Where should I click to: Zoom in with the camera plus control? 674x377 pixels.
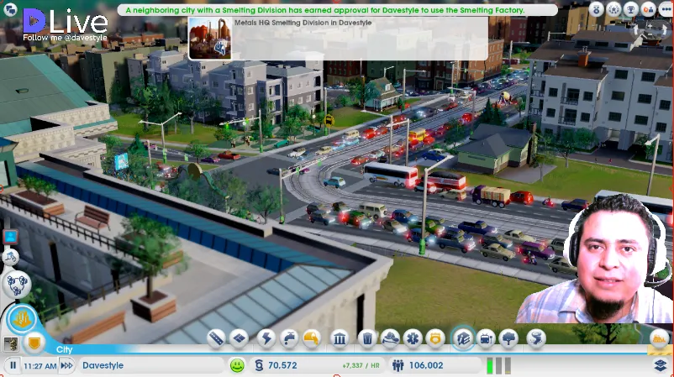tap(650, 26)
